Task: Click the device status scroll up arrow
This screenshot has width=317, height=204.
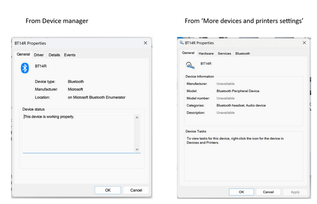Action: point(137,117)
